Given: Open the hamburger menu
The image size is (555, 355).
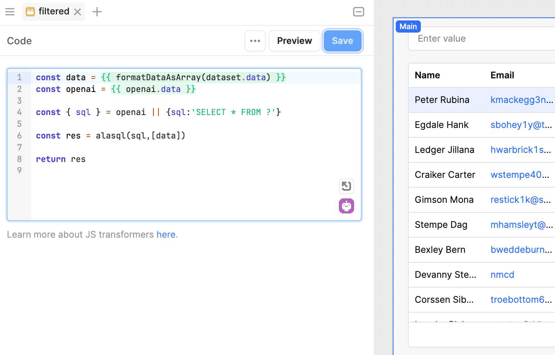Looking at the screenshot, I should click(10, 12).
